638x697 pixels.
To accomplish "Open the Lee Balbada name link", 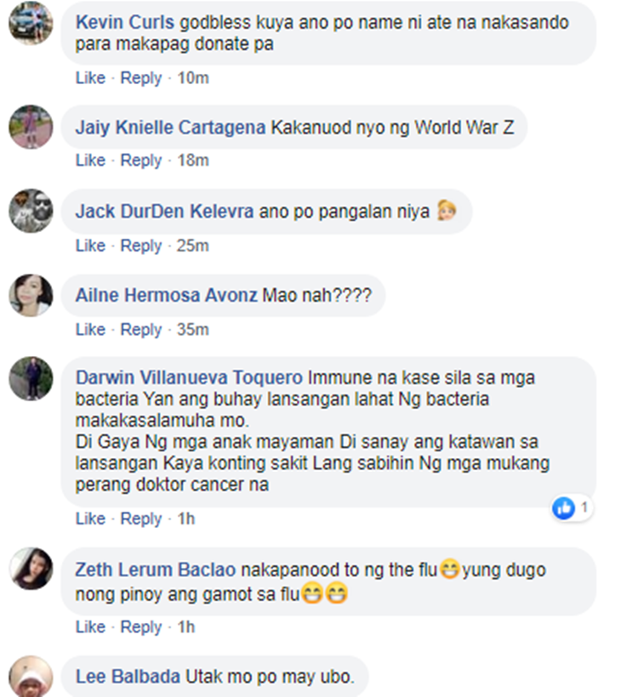I will (x=128, y=677).
